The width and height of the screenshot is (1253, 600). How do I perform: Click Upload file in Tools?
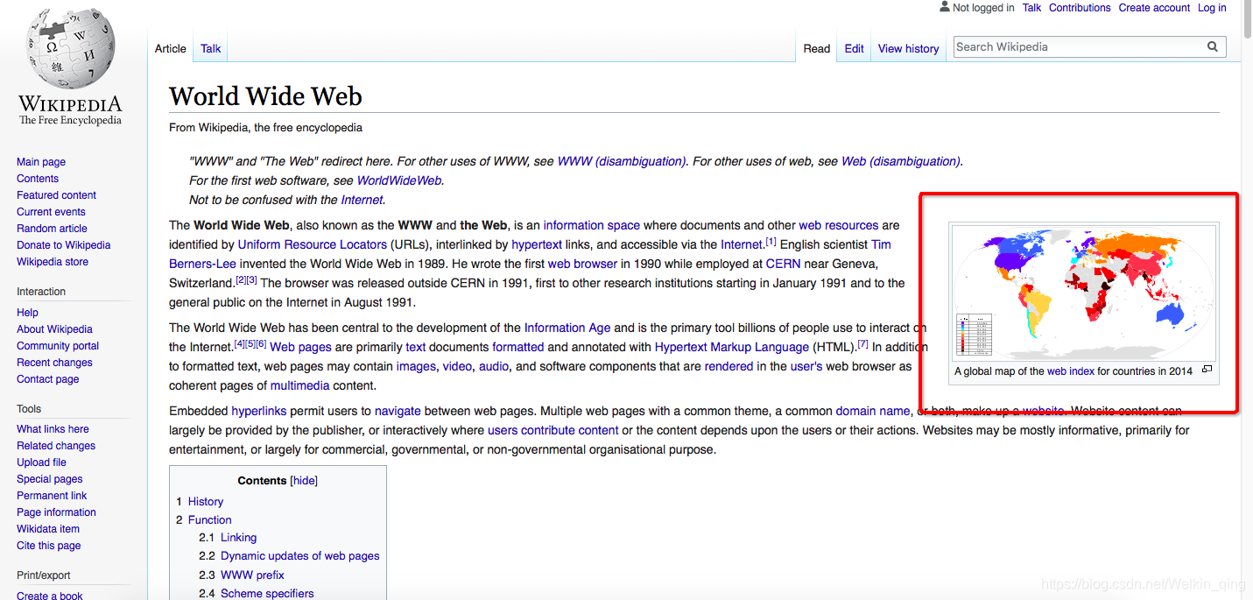pos(41,462)
